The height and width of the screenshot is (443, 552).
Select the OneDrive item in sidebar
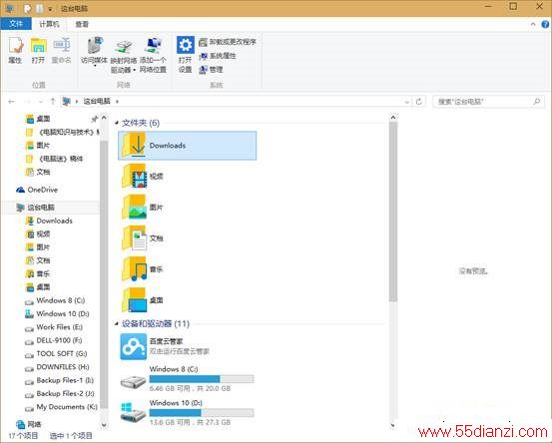37,190
